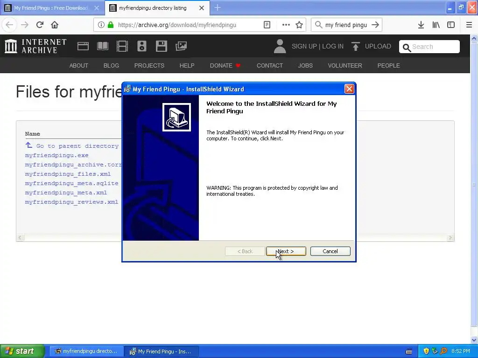Open the VOLUNTEER menu item

coord(345,65)
